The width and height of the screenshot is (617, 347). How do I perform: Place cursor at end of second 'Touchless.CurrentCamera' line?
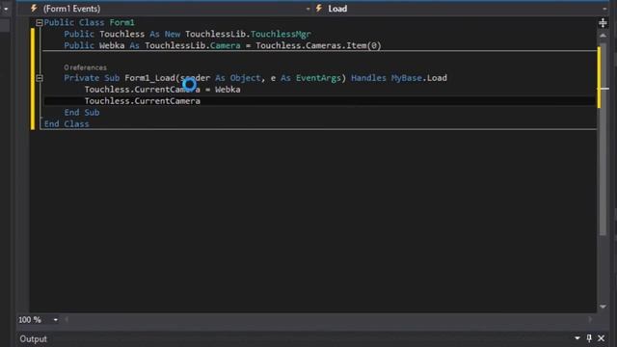coord(201,101)
